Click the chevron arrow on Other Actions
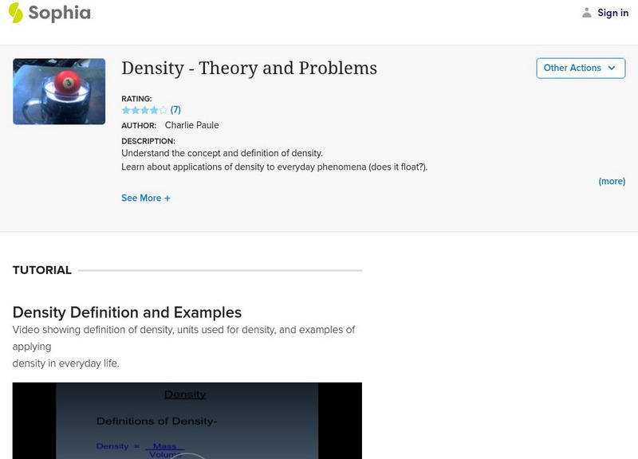 (612, 68)
